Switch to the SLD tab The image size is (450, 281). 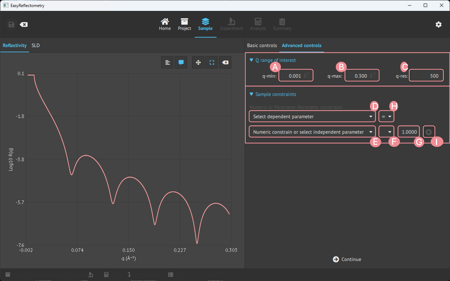tap(35, 45)
